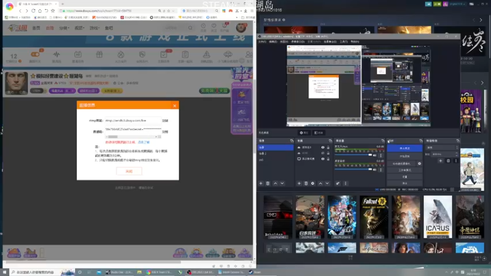Open source properties gear in sources panel
This screenshot has height=276, width=491.
(312, 183)
